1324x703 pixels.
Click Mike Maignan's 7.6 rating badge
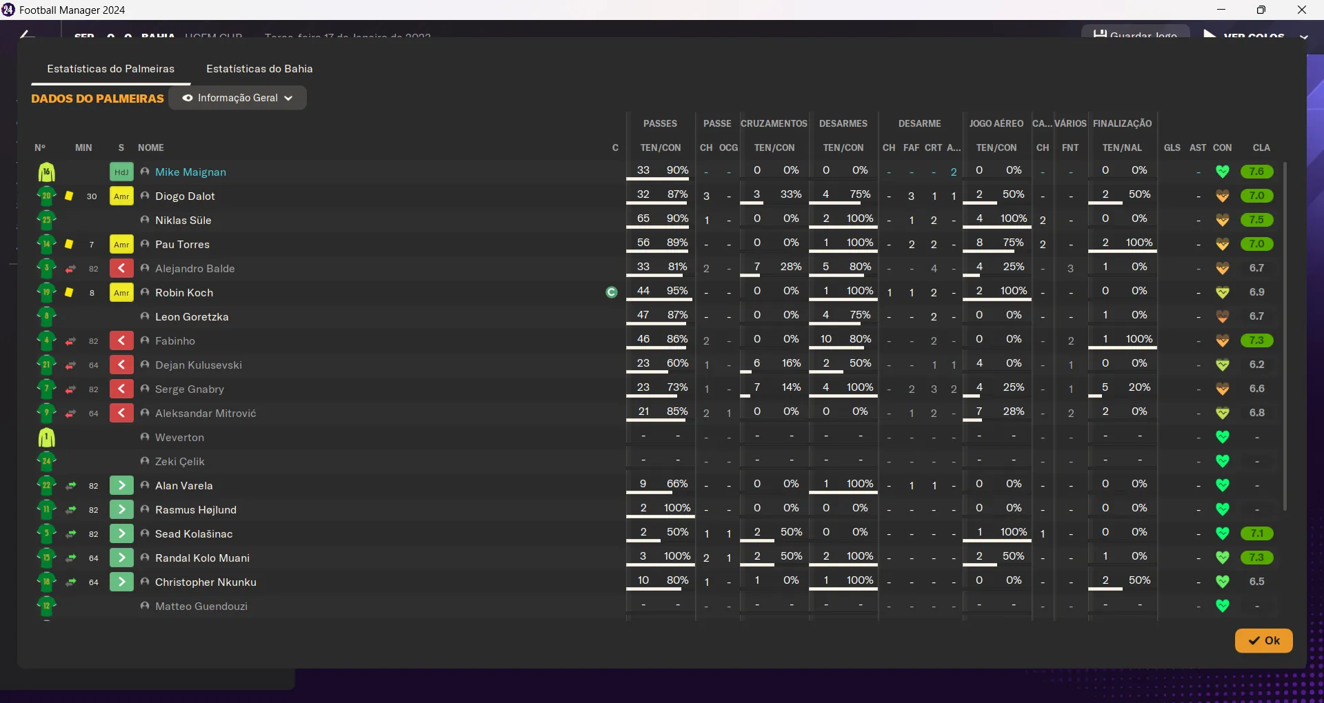(1256, 172)
